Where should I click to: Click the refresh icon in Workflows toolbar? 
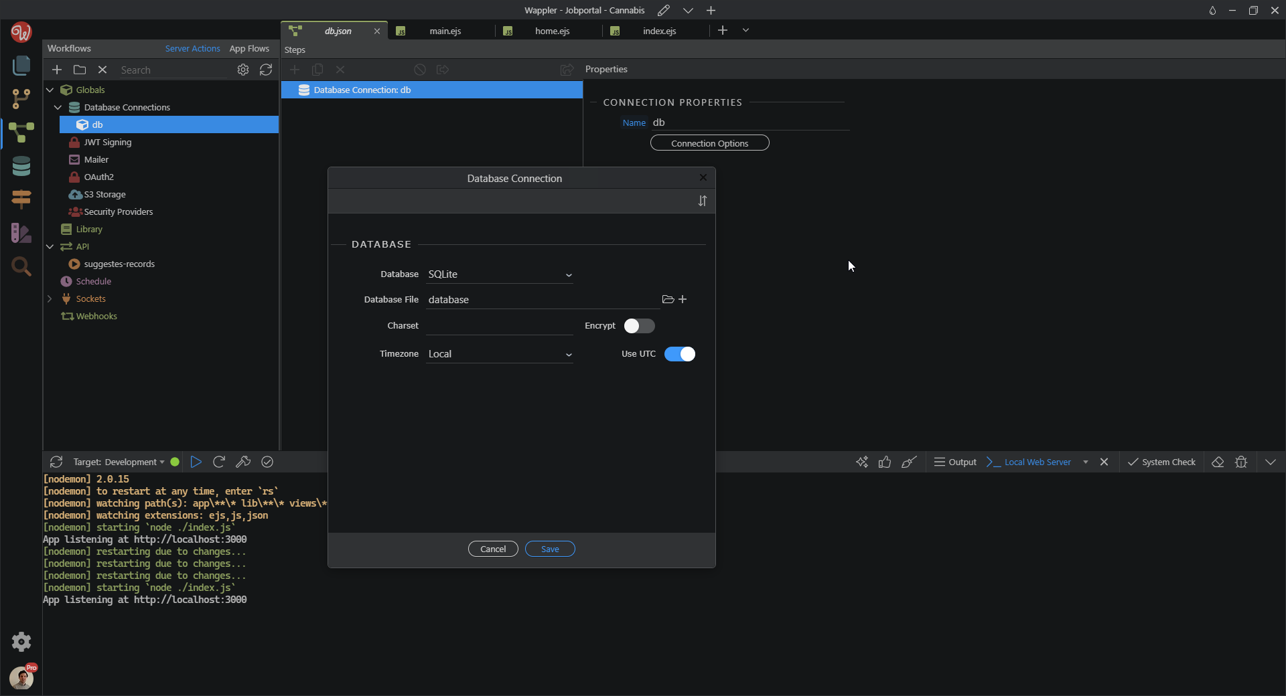pos(266,70)
